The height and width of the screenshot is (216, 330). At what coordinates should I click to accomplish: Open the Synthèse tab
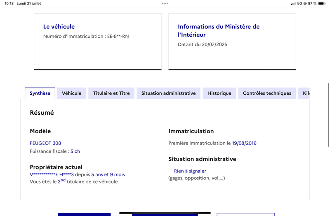pyautogui.click(x=40, y=93)
